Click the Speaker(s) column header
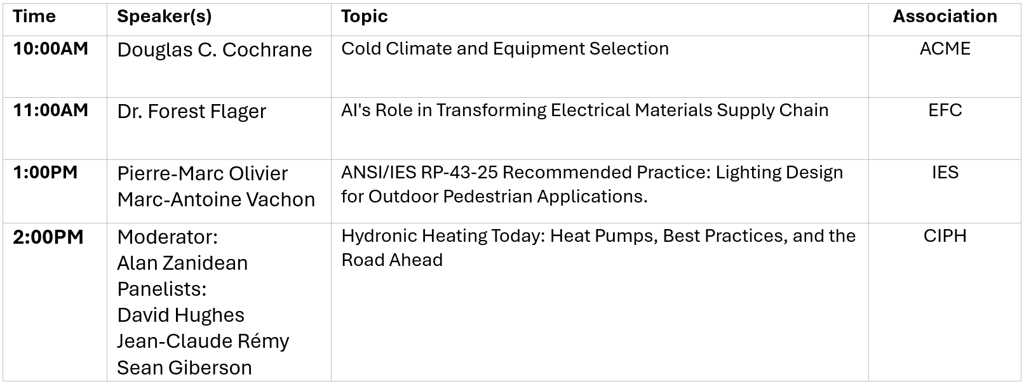This screenshot has height=384, width=1024. tap(164, 17)
